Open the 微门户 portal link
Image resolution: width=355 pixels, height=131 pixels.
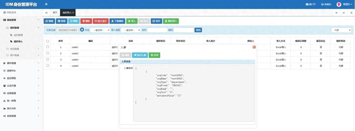pyautogui.click(x=311, y=4)
